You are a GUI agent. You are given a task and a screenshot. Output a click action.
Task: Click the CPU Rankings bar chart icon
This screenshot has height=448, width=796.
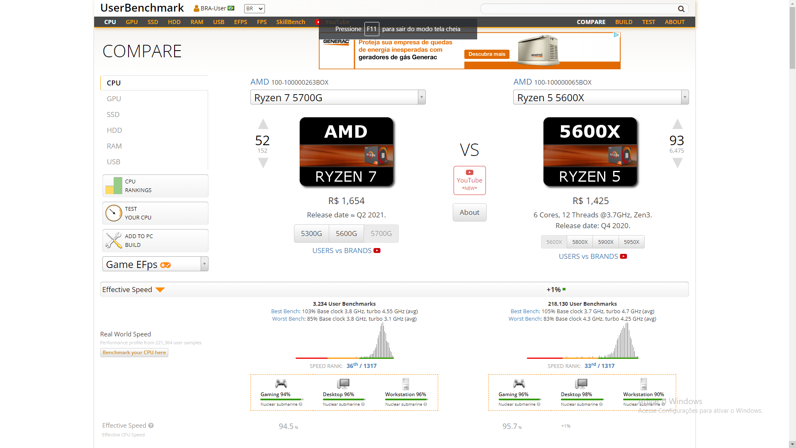tap(114, 186)
